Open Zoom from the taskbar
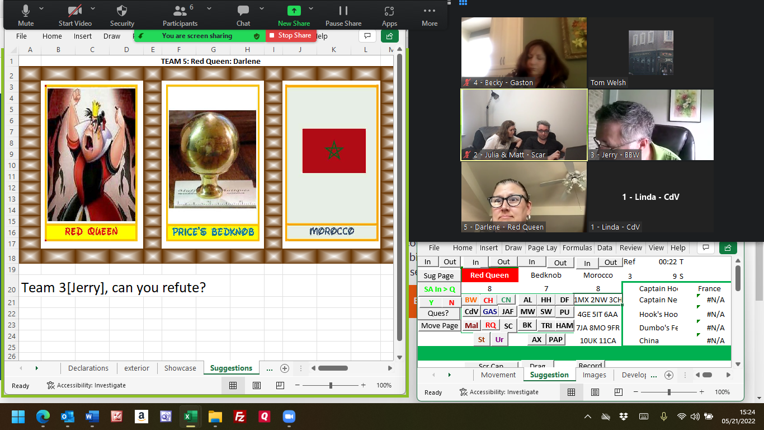 pyautogui.click(x=289, y=417)
